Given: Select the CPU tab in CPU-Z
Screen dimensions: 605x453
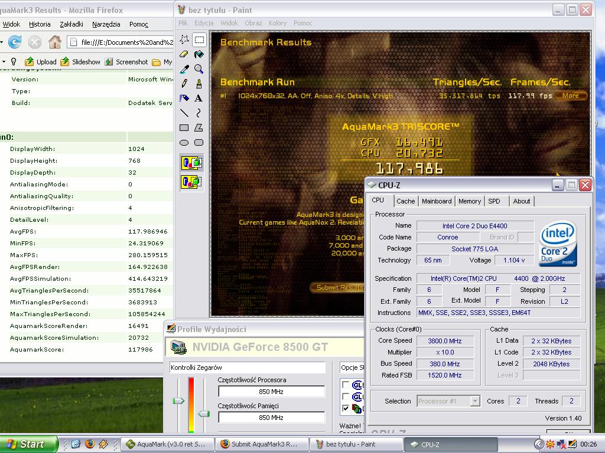Looking at the screenshot, I should (378, 201).
